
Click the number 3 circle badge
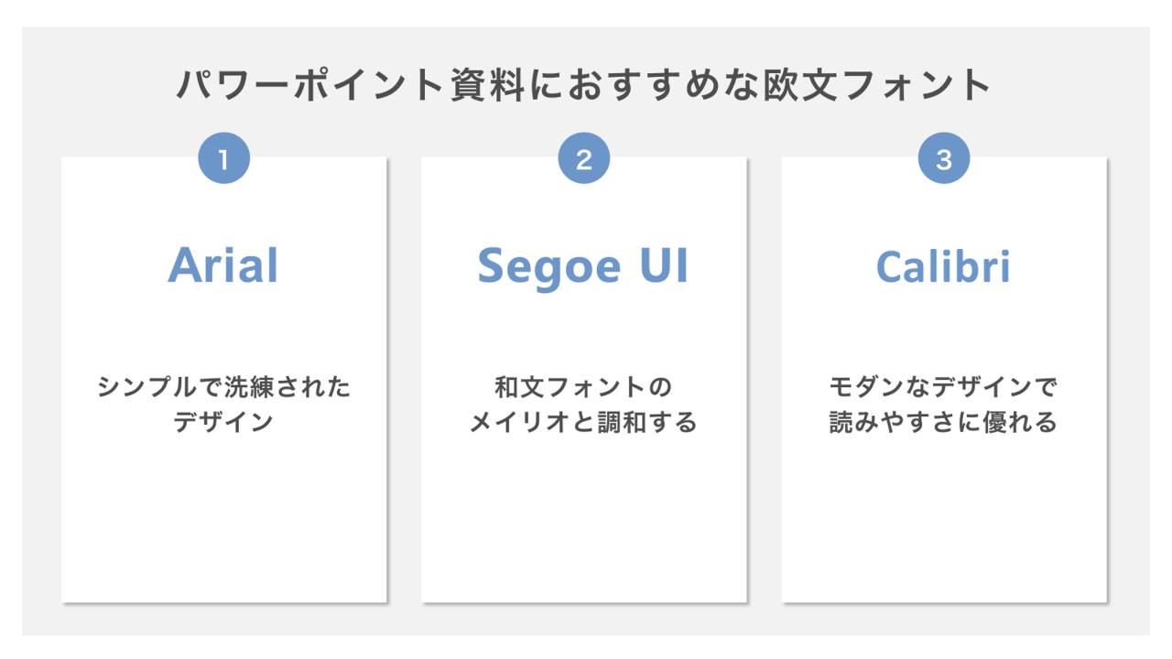(x=943, y=159)
